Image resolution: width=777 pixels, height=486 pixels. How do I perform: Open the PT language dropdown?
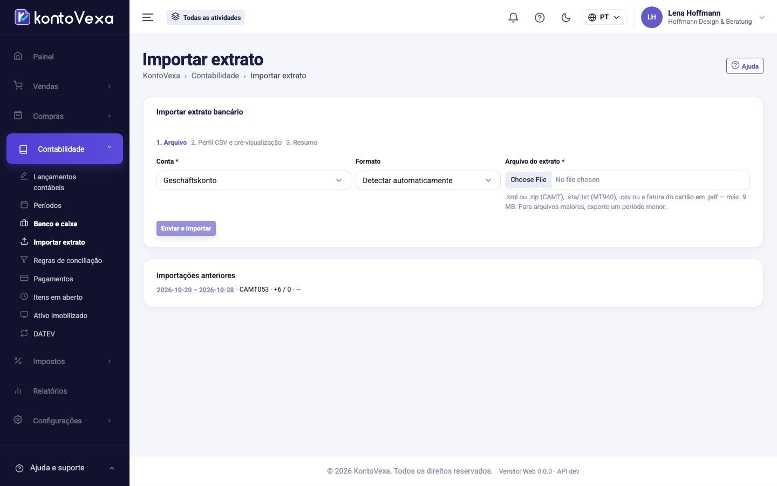pyautogui.click(x=604, y=17)
